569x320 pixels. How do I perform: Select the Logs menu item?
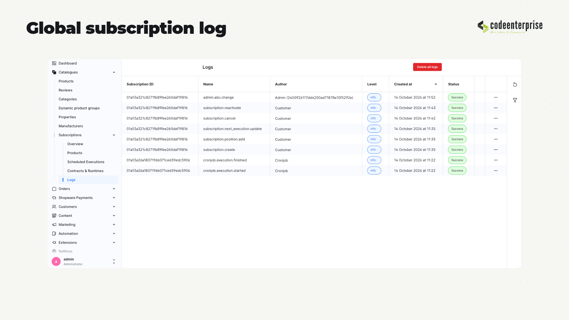tap(88, 180)
